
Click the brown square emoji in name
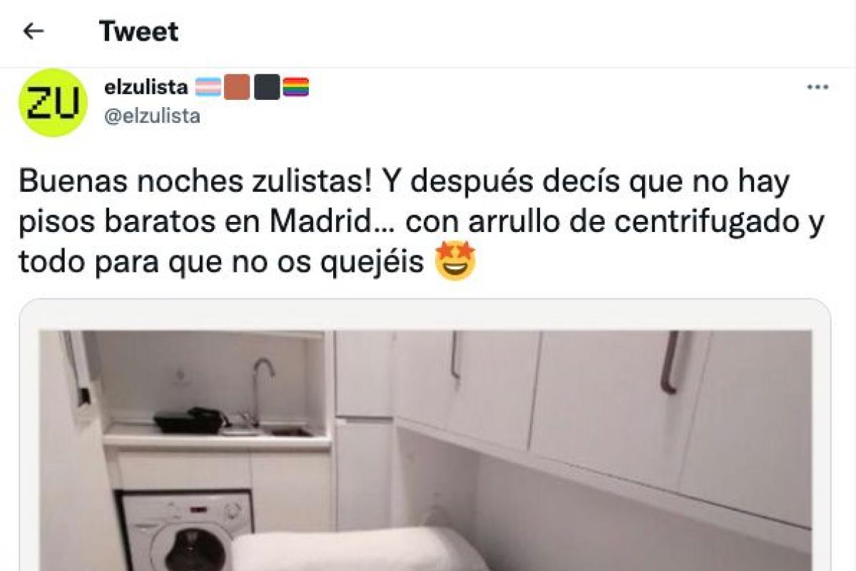pos(236,88)
